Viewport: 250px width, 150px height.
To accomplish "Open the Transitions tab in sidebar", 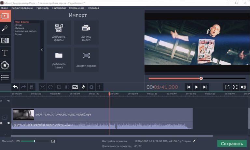I will click(5, 41).
